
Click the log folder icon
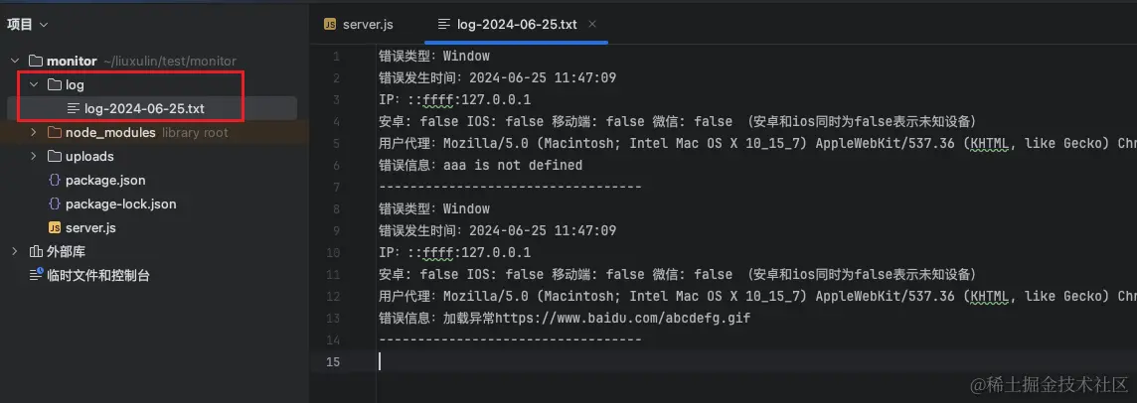[x=55, y=85]
